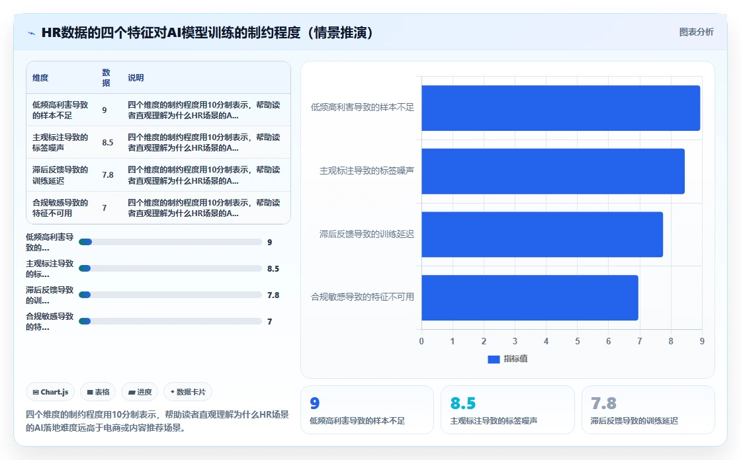This screenshot has width=741, height=460.
Task: Click the 低频高利害导致的样本不足 y-axis label
Action: 363,108
